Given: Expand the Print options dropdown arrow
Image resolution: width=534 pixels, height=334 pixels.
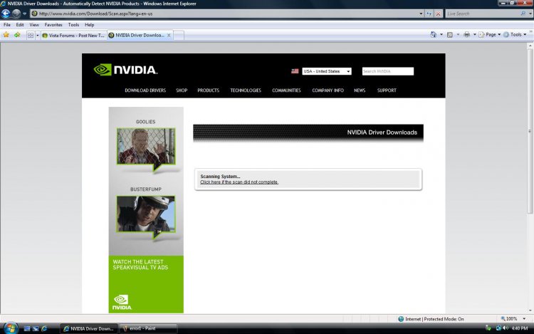Looking at the screenshot, I should click(x=475, y=35).
